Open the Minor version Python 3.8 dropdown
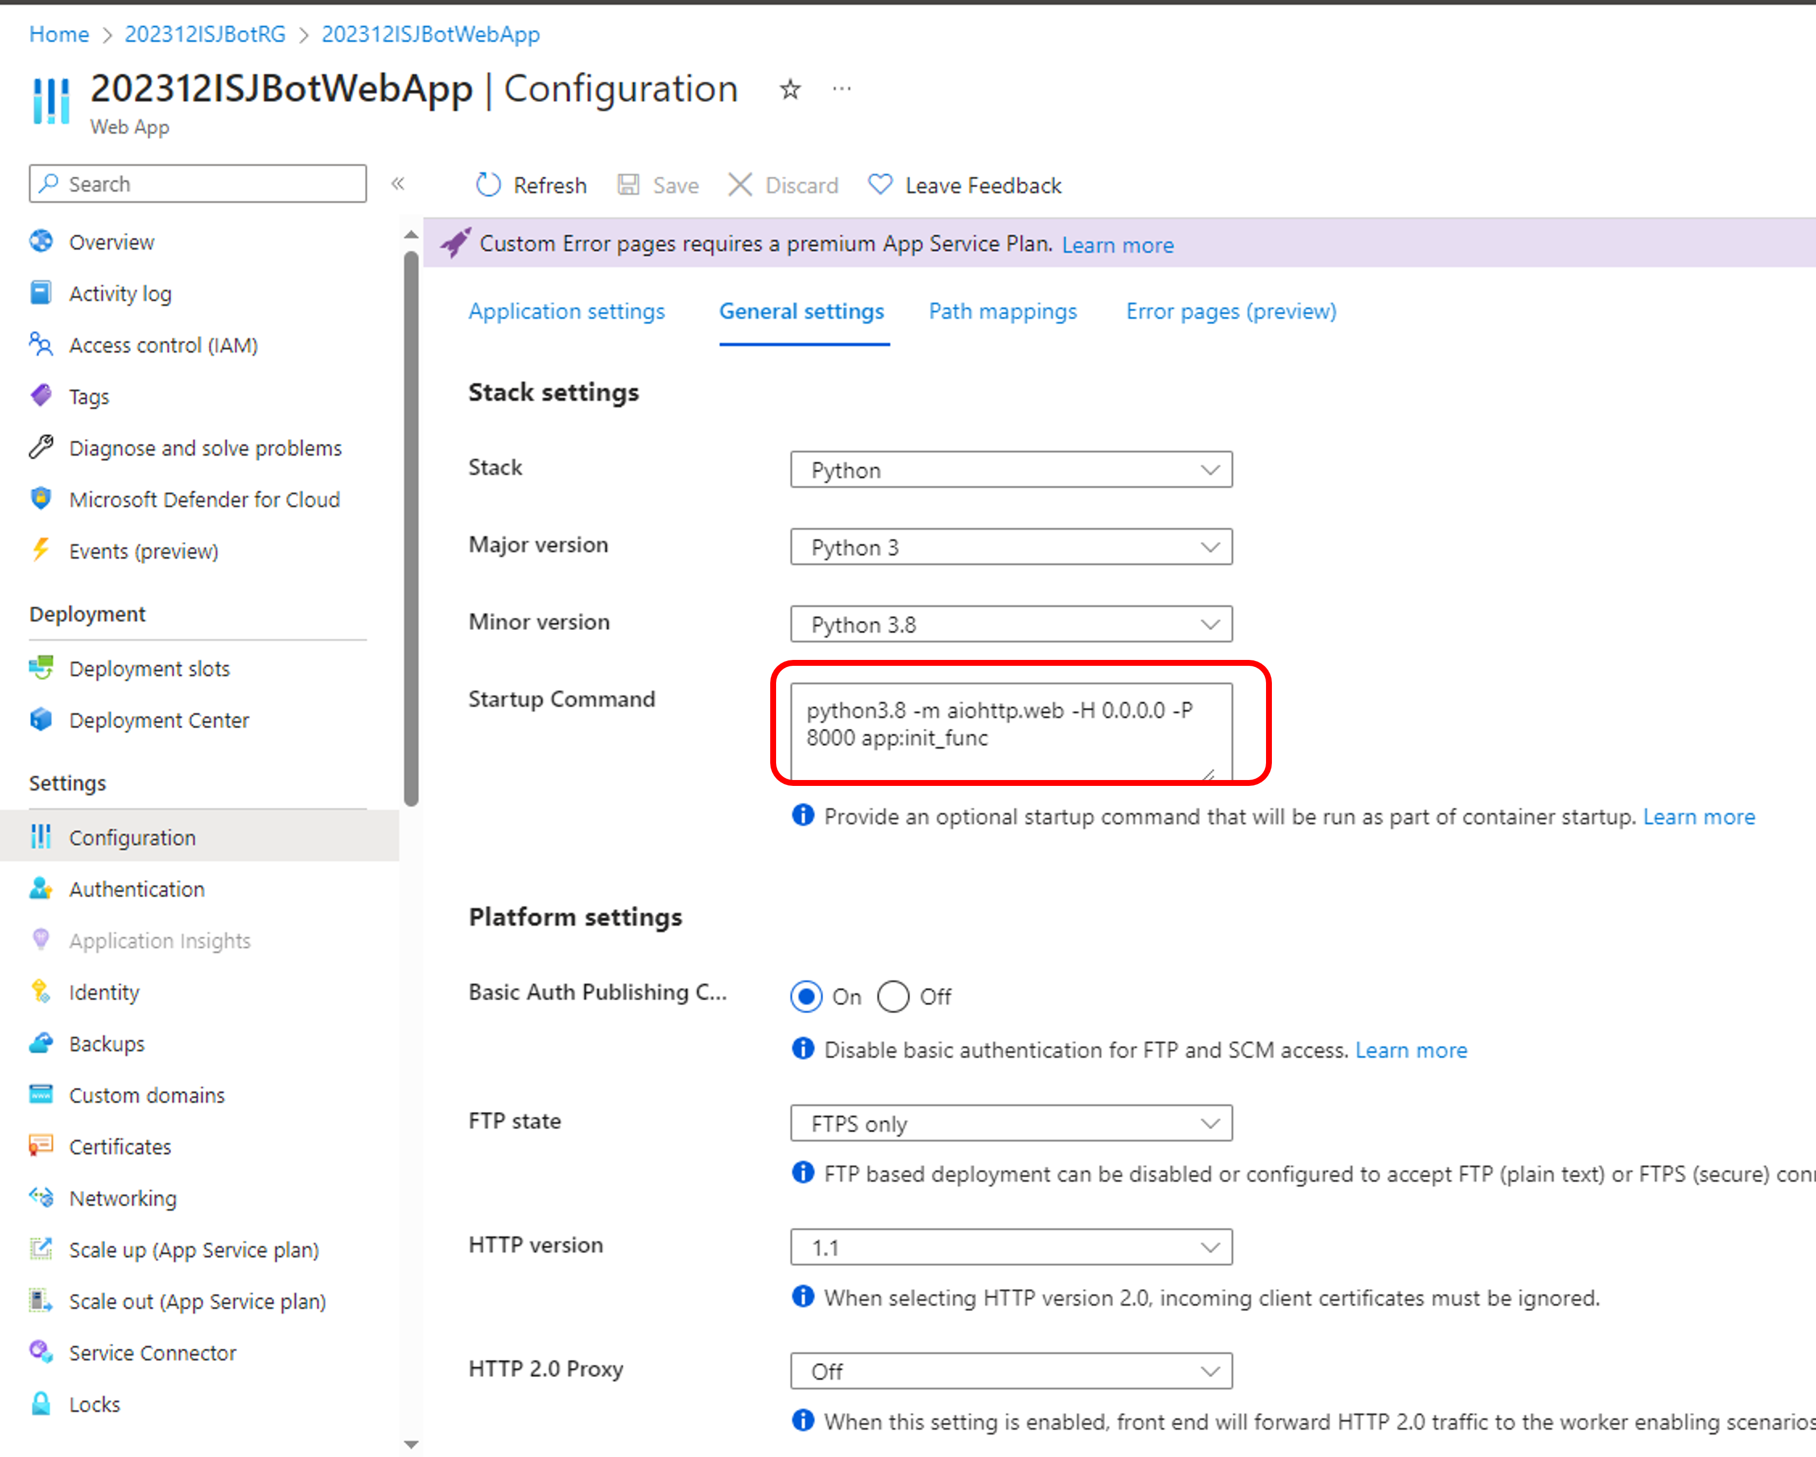Screen dimensions: 1816x1457 point(1011,625)
